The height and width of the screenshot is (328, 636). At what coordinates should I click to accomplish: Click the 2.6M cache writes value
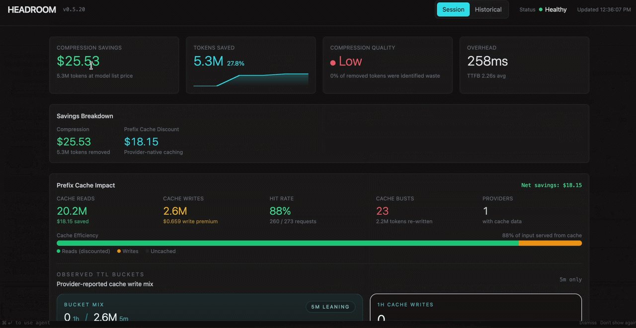[175, 211]
